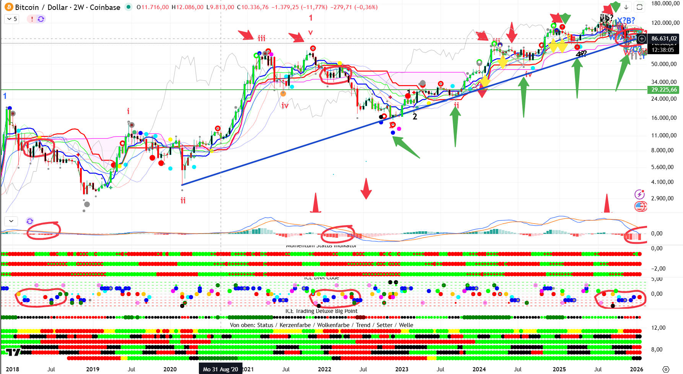This screenshot has width=683, height=374.
Task: Open chart settings hexagon icon at bottom right
Action: 666,369
